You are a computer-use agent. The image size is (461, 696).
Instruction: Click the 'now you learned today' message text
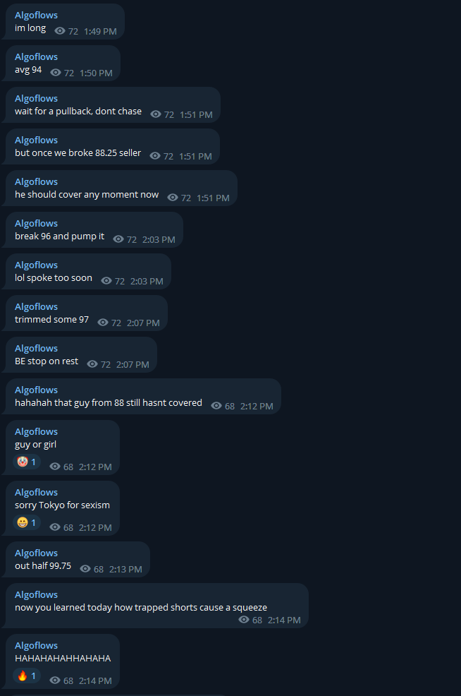coord(141,607)
